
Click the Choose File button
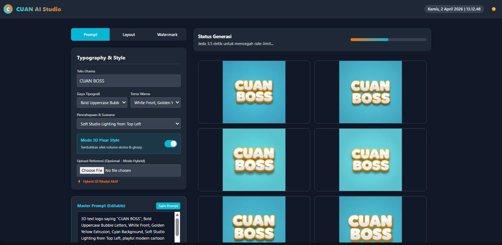point(92,170)
